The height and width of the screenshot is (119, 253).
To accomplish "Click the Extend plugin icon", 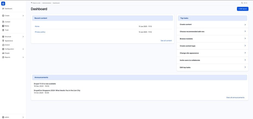I will point(3,45).
